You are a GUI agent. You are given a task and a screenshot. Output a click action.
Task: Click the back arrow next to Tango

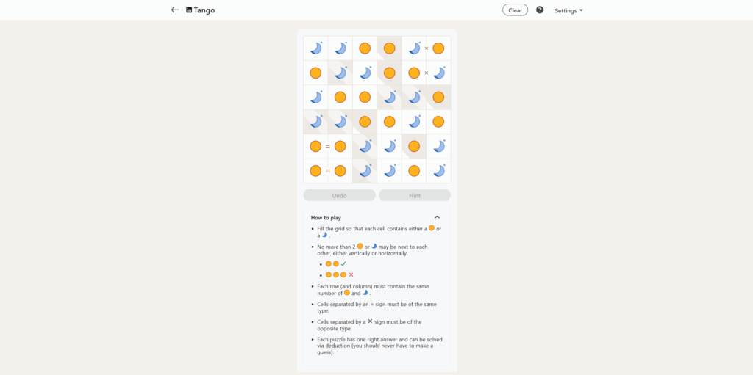[175, 10]
